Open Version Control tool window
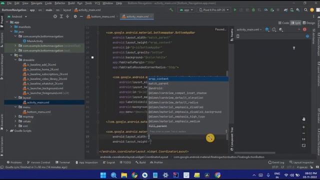320x180 pixels. 38,162
